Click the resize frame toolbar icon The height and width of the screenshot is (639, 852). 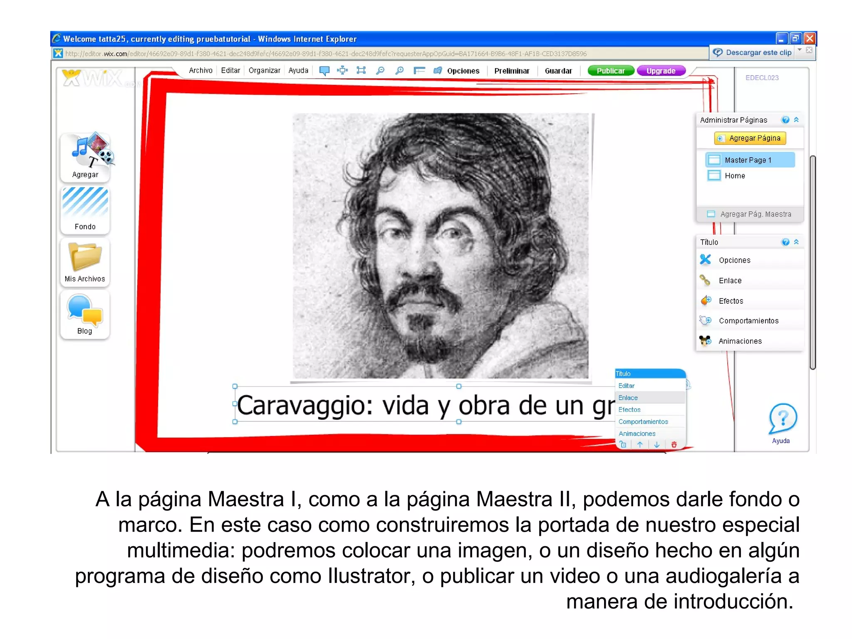361,70
